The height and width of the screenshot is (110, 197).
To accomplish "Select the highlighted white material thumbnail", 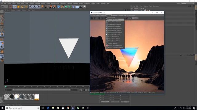I will click(x=37, y=97).
